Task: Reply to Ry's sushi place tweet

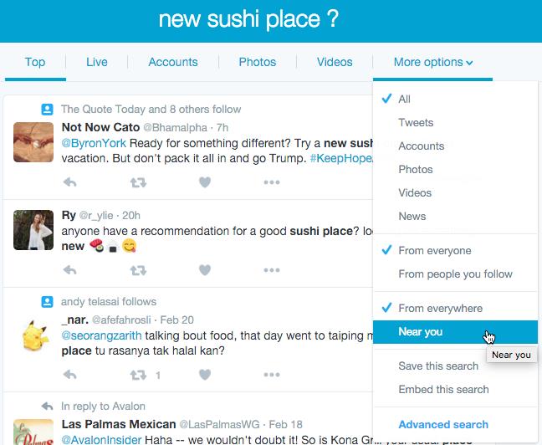Action: [71, 270]
